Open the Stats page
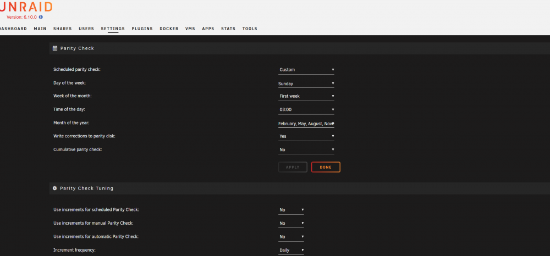Viewport: 550px width, 256px height. (228, 29)
